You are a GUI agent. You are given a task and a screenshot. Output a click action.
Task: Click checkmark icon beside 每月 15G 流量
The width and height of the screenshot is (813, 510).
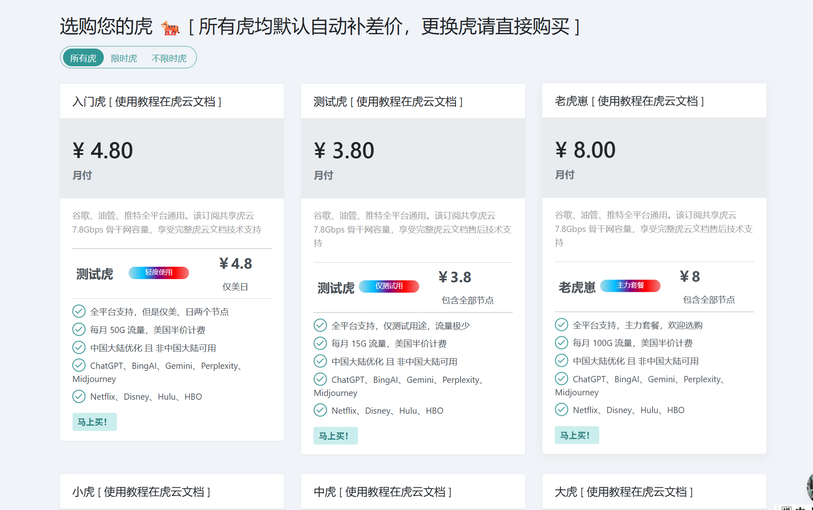pyautogui.click(x=320, y=343)
